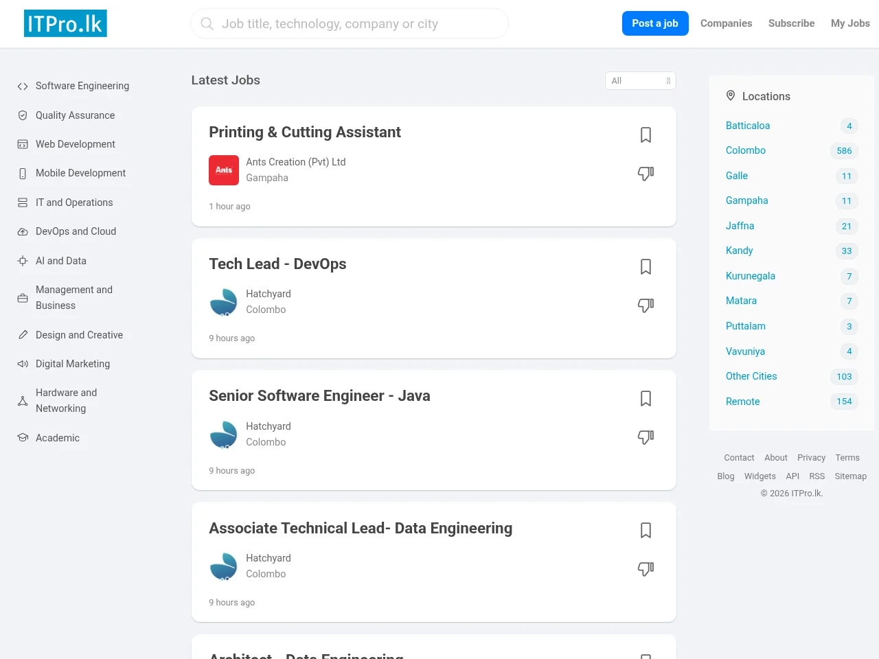This screenshot has width=879, height=659.
Task: Click the search magnifier icon
Action: pos(207,24)
